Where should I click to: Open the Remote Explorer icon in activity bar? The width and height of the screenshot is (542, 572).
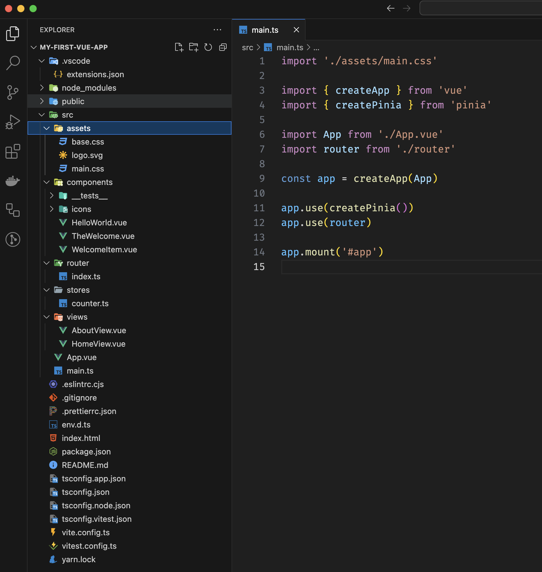coord(13,210)
